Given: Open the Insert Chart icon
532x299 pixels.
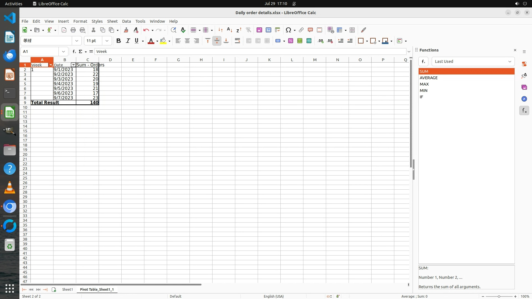Looking at the screenshot, I should click(268, 30).
